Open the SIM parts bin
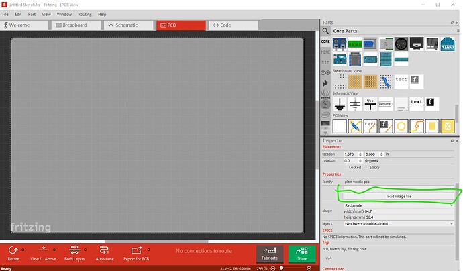The height and width of the screenshot is (271, 463). coord(325,62)
